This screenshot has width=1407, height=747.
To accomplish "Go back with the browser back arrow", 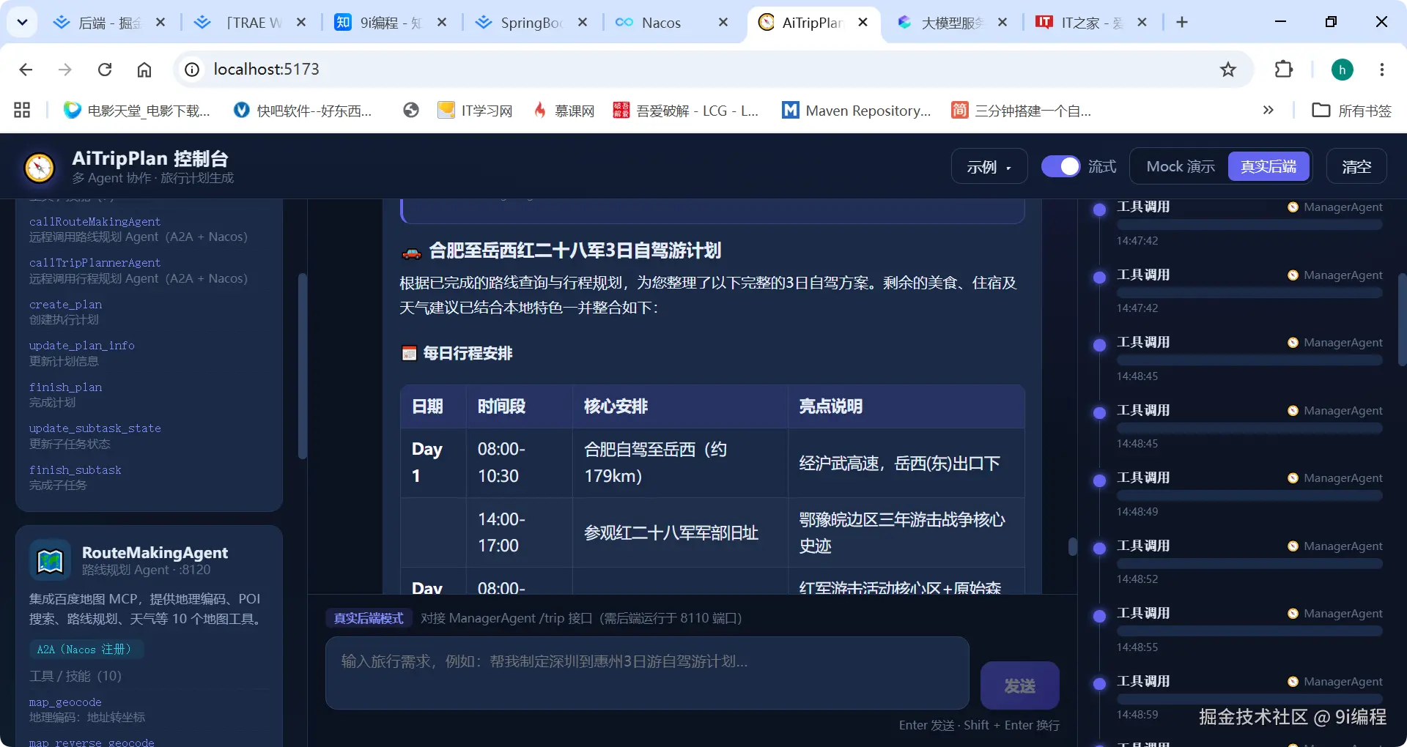I will (26, 70).
